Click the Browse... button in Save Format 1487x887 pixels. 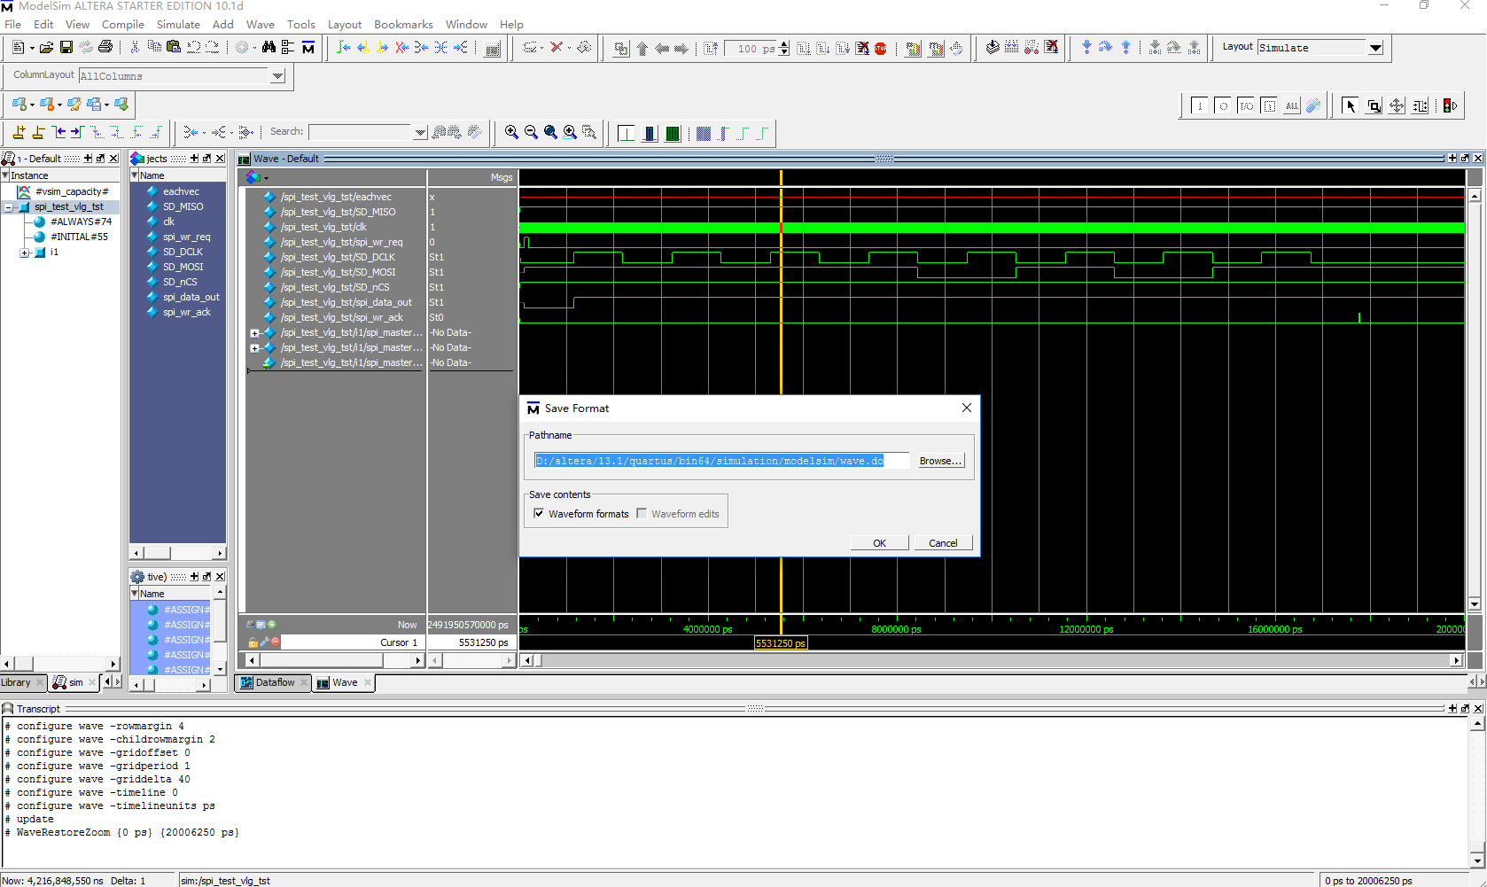click(x=940, y=461)
